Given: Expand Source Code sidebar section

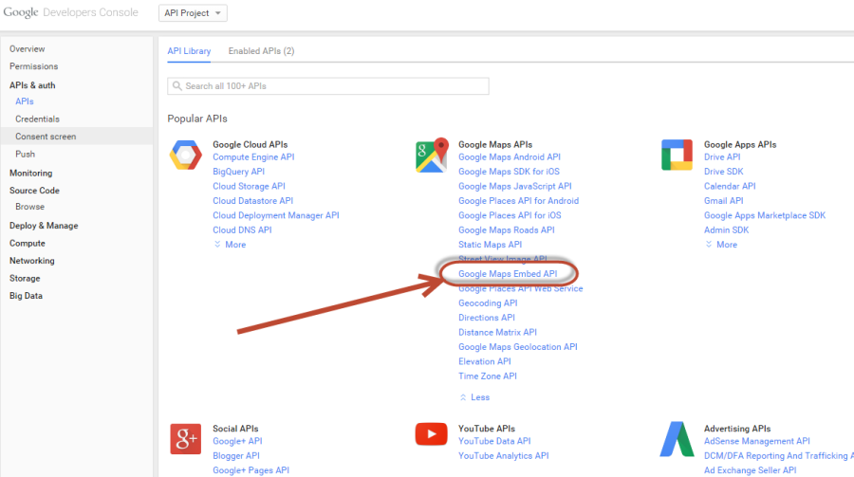Looking at the screenshot, I should click(x=34, y=191).
